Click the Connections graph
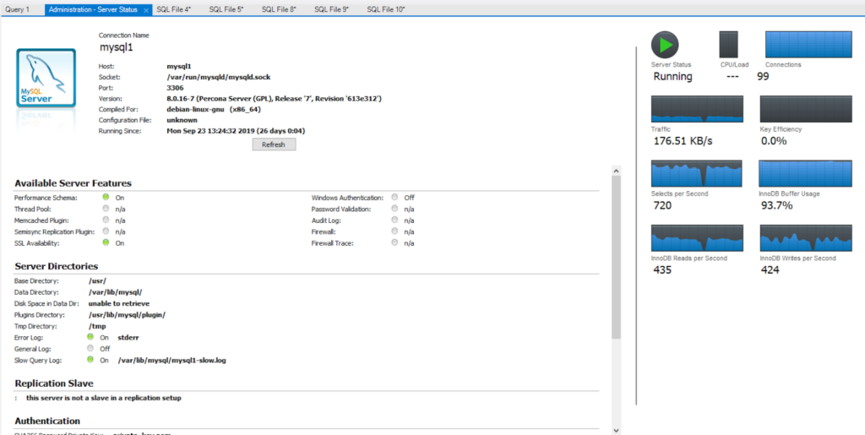The height and width of the screenshot is (435, 865). pos(808,45)
